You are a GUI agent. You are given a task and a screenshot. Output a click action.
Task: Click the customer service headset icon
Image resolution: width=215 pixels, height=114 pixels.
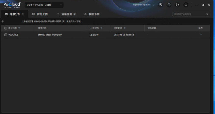click(169, 5)
